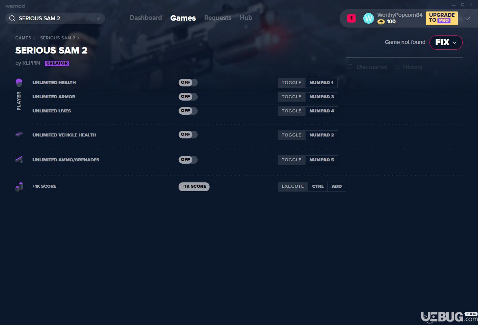
Task: Click the SERIOUS SAM 2 search box
Action: 55,18
